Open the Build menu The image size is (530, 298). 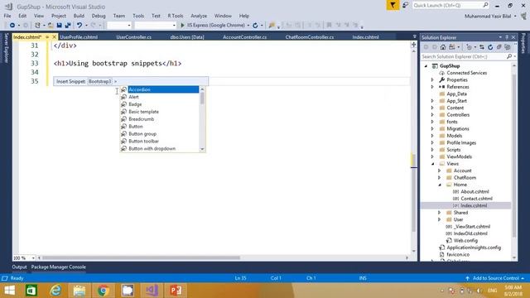pos(79,16)
